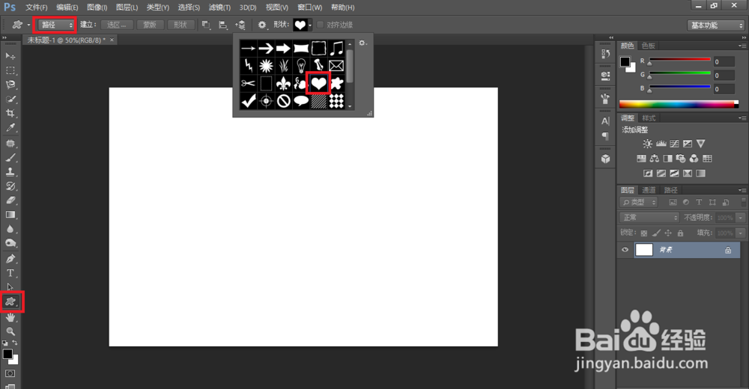Choose the checkmark shape in shape picker
This screenshot has width=749, height=389.
pyautogui.click(x=249, y=101)
